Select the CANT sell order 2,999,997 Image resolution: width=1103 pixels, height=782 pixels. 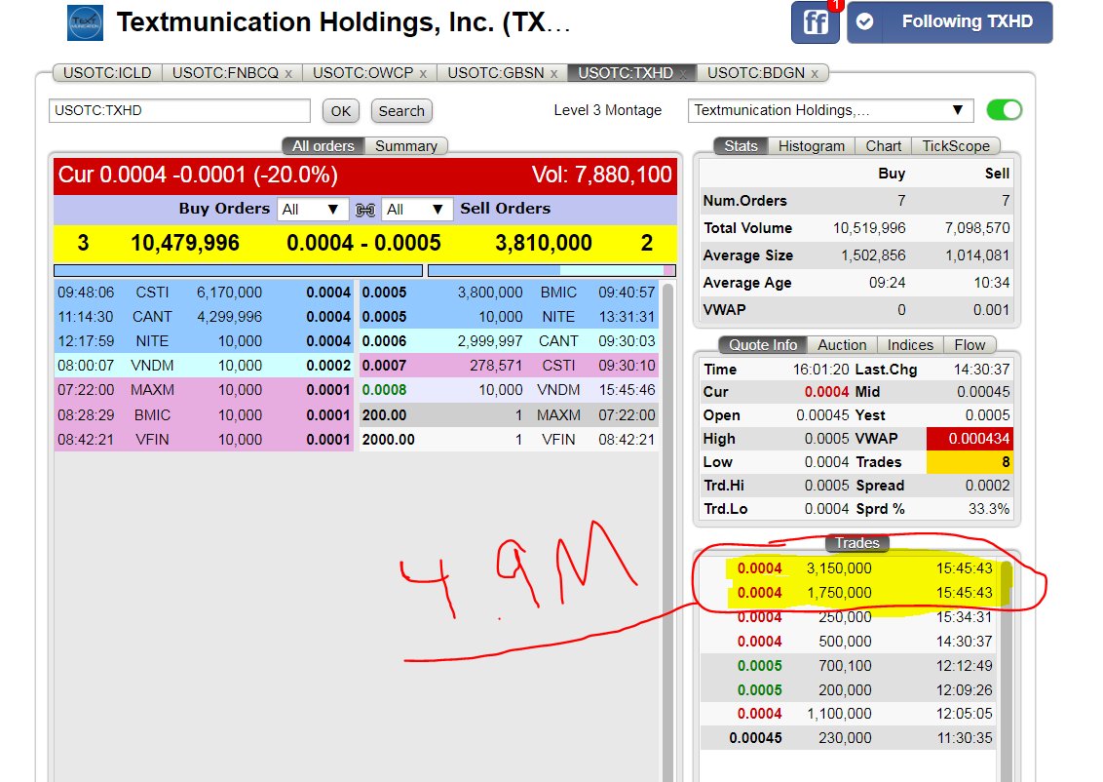[x=509, y=340]
